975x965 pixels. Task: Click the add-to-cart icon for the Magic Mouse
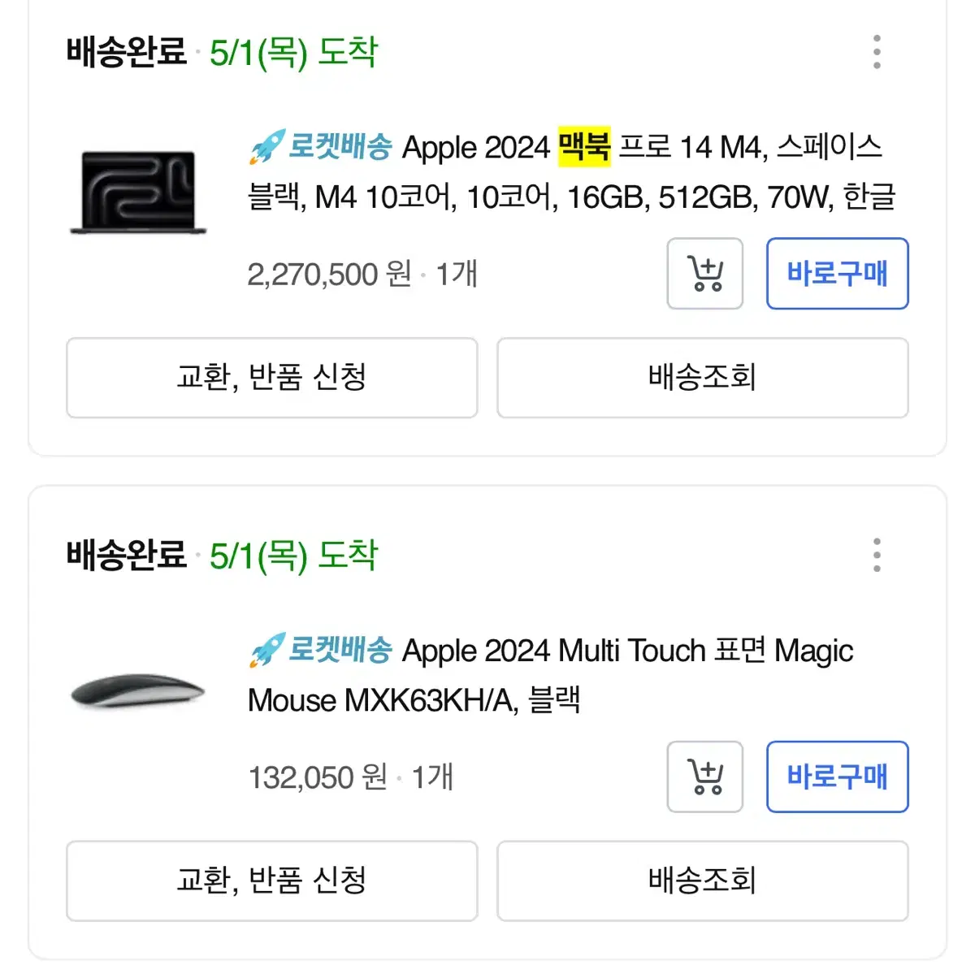pyautogui.click(x=704, y=777)
